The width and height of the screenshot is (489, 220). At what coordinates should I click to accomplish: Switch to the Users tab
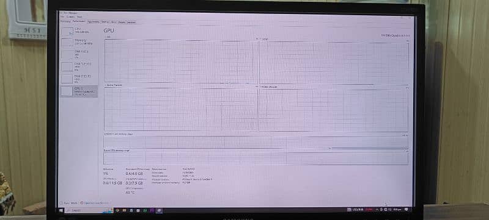[114, 22]
